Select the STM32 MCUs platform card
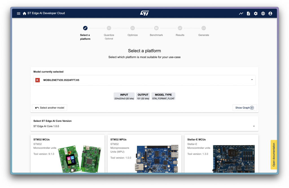Image resolution: width=289 pixels, height=188 pixels. (67, 154)
